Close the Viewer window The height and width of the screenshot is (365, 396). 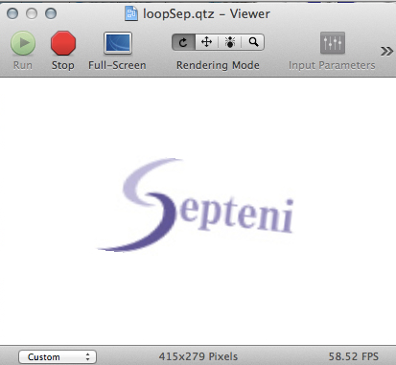pyautogui.click(x=12, y=13)
